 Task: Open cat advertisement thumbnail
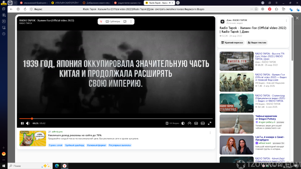(33, 139)
